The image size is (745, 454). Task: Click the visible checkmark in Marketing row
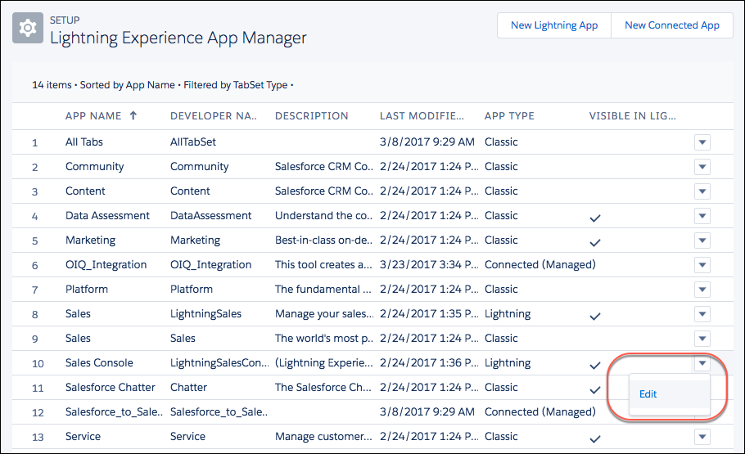[595, 243]
